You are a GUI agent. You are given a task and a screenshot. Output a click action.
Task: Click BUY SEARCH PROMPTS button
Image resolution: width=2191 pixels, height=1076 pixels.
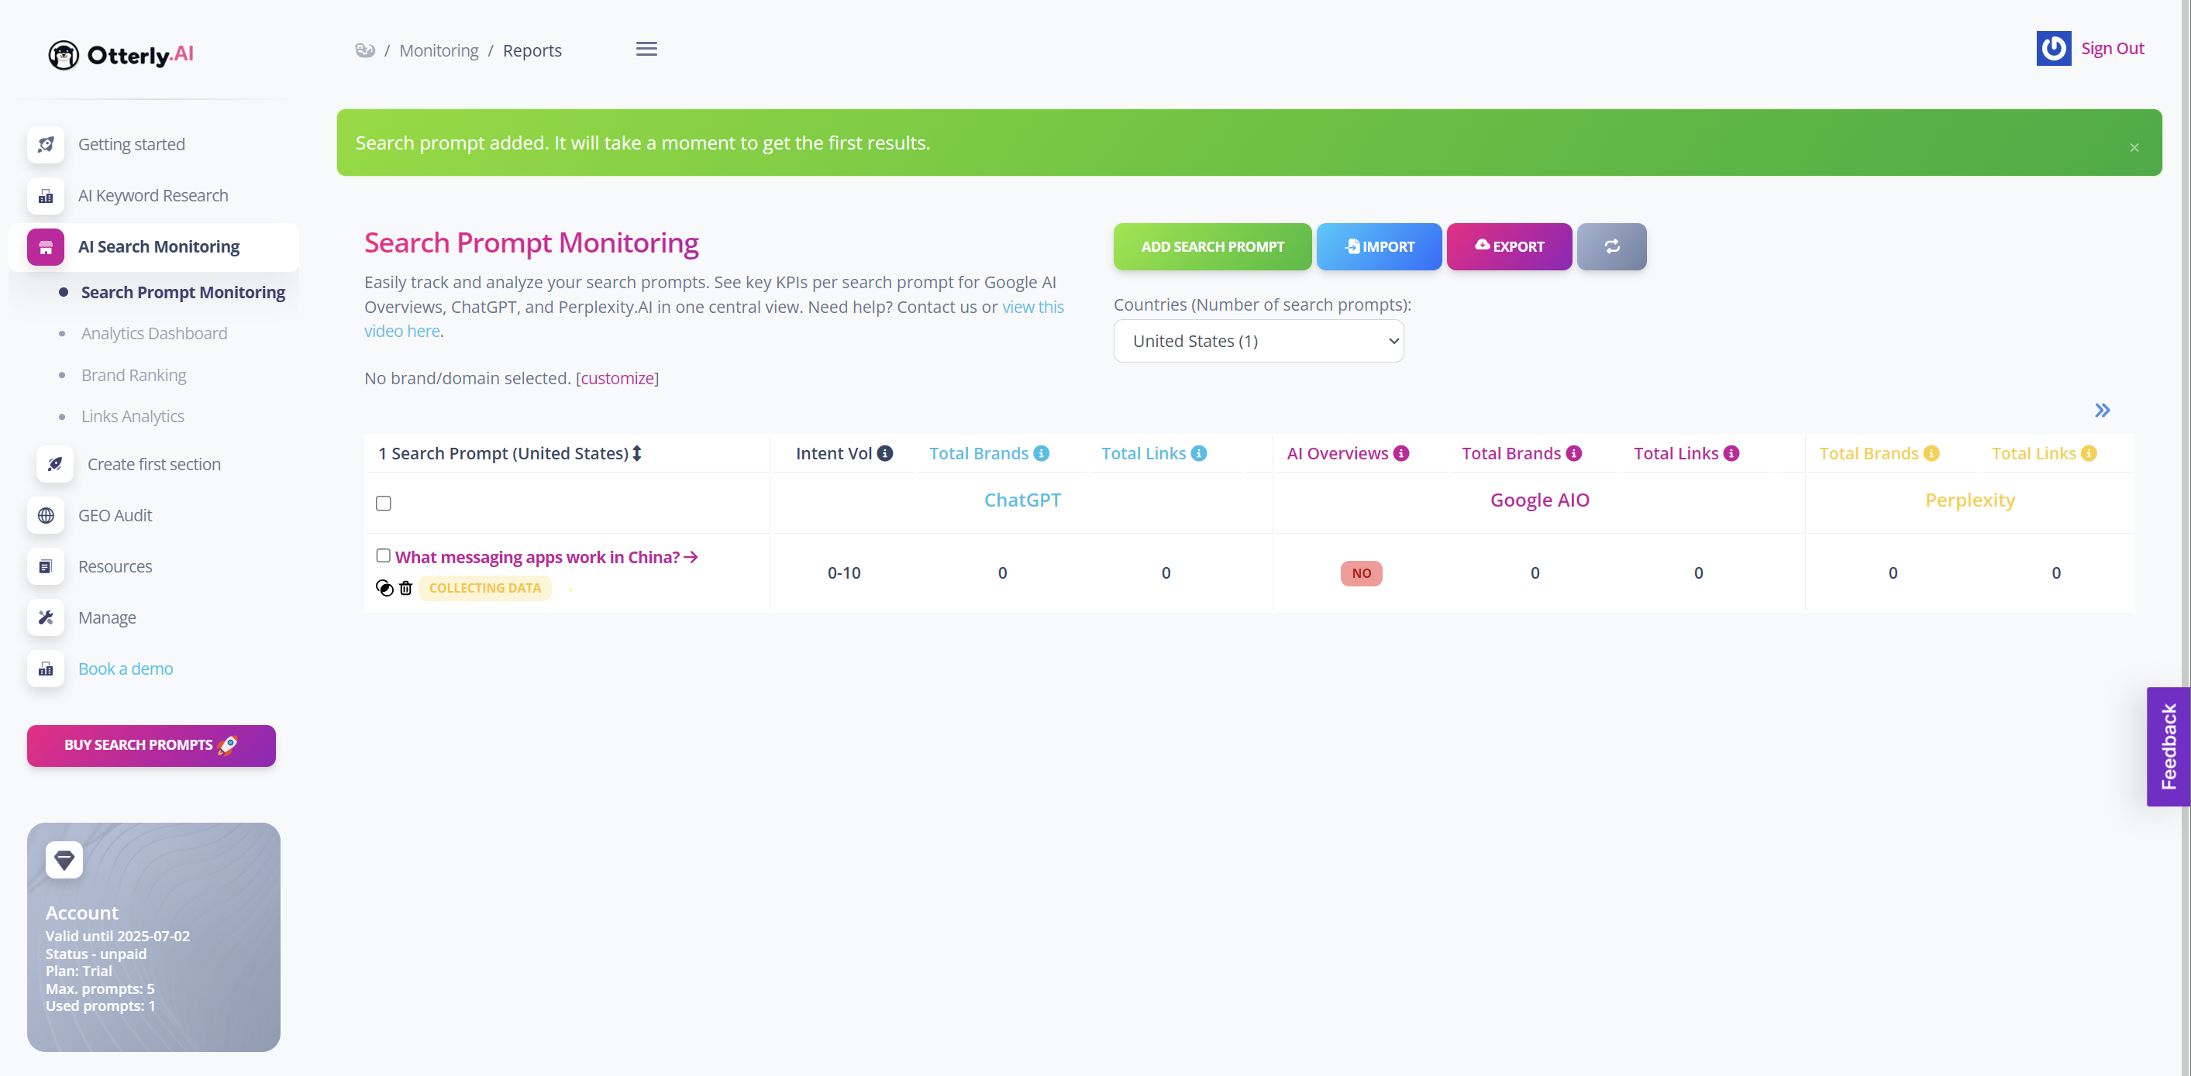click(x=151, y=745)
